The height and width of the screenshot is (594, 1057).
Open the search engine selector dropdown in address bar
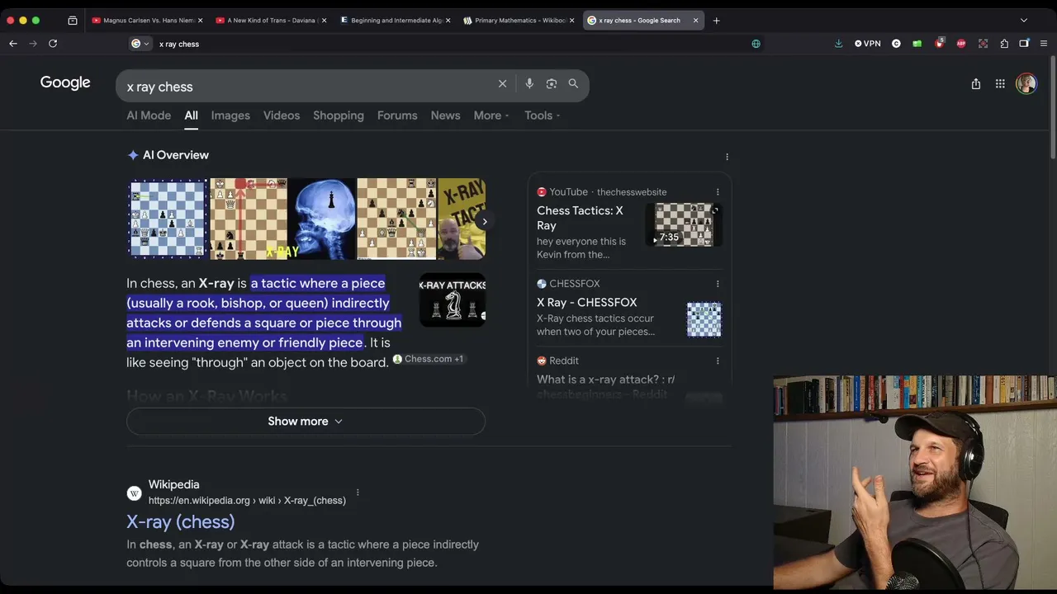coord(140,44)
